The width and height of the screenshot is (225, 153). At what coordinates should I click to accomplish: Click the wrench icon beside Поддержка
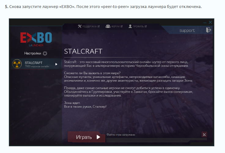pyautogui.click(x=80, y=26)
